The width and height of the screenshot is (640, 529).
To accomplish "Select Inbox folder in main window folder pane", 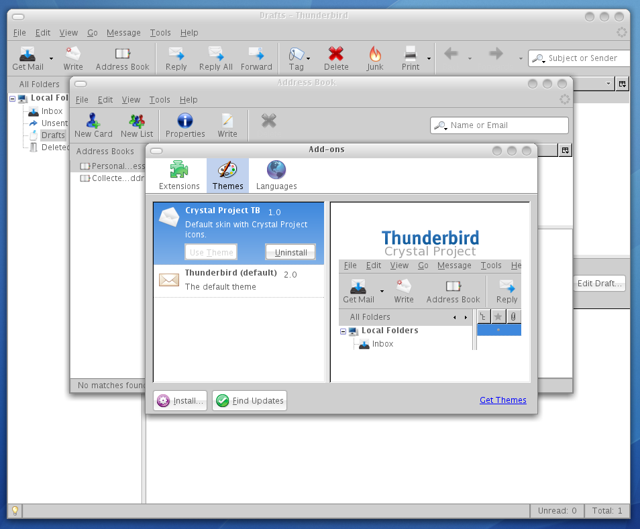I will tap(52, 111).
